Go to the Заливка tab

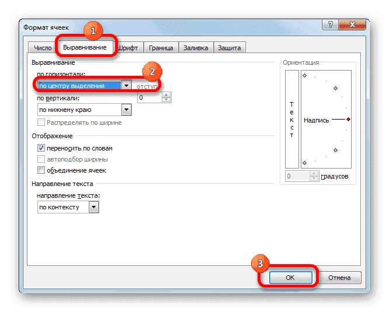(x=196, y=48)
